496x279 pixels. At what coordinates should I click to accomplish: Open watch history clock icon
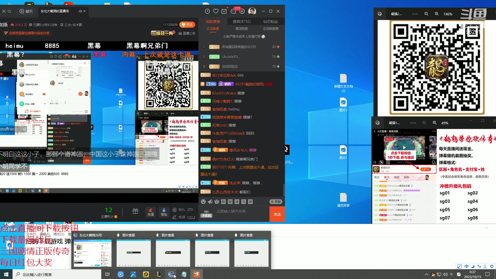(207, 11)
